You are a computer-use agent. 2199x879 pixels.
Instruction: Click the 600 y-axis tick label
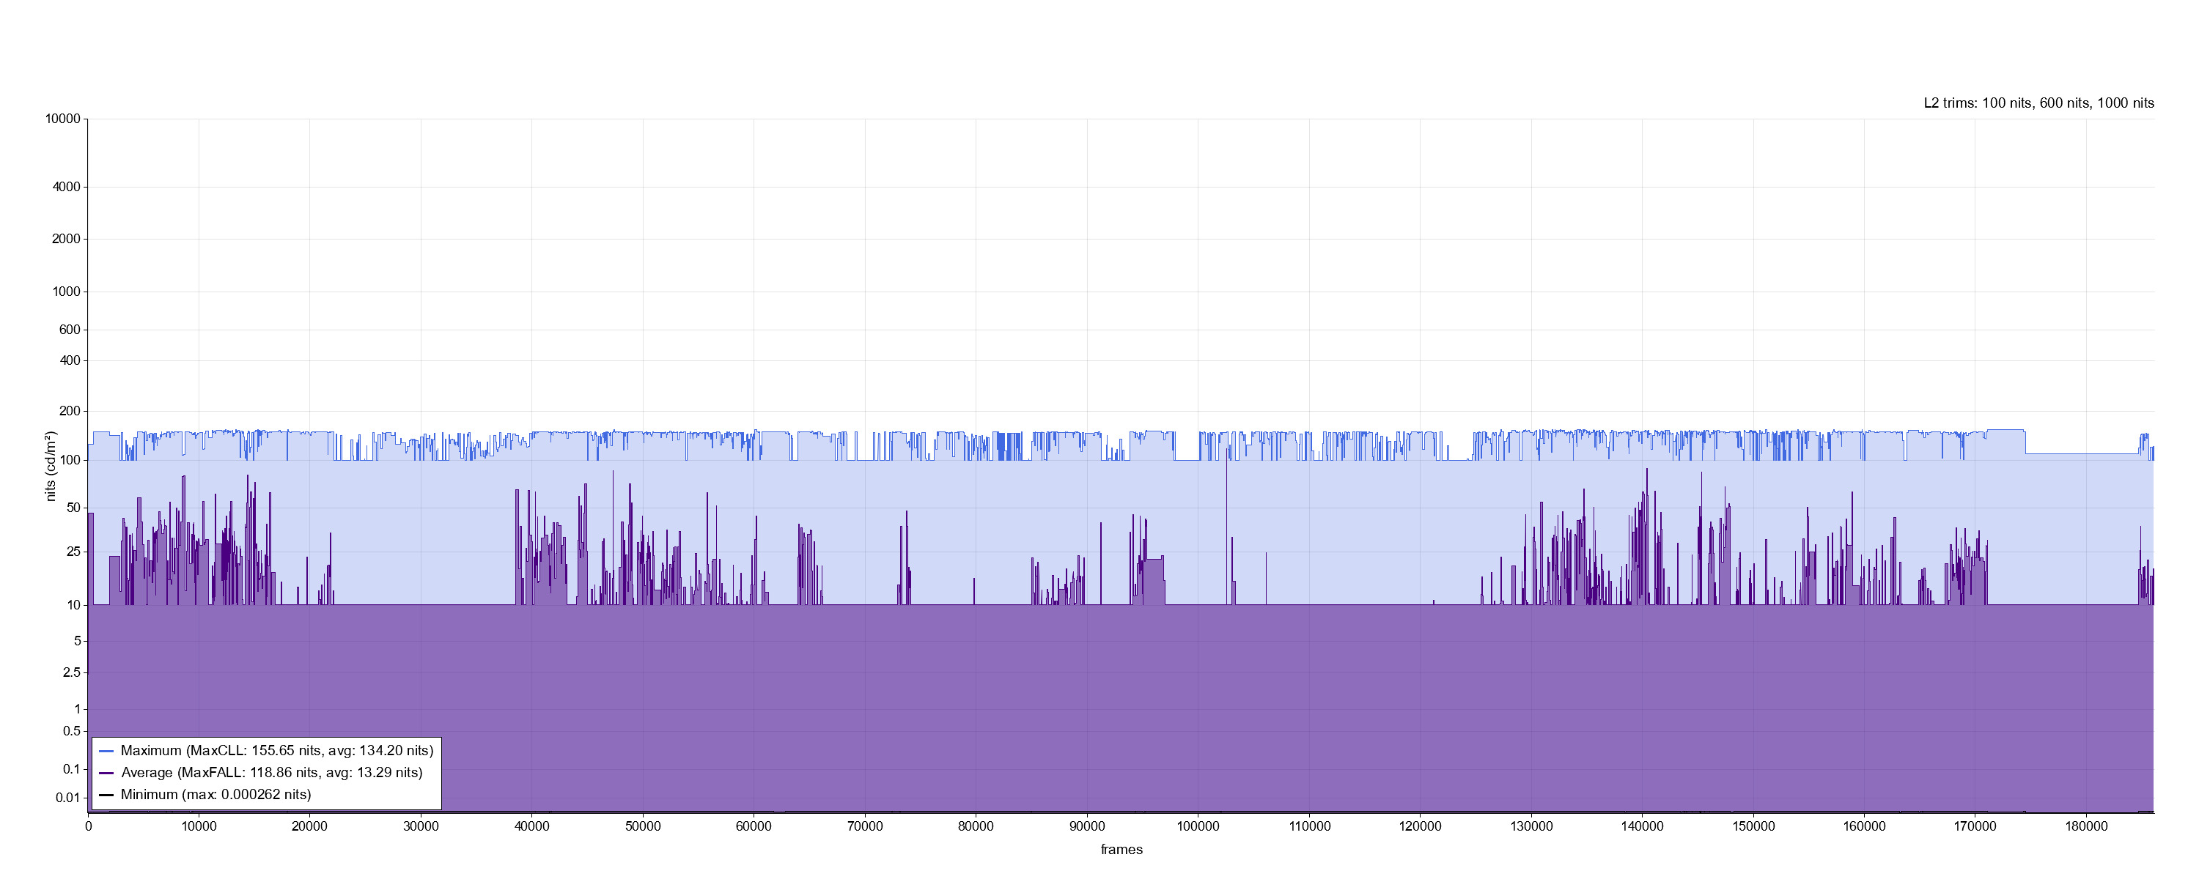(x=70, y=330)
